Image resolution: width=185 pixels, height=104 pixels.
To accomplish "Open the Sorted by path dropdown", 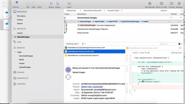I will coord(73,44).
